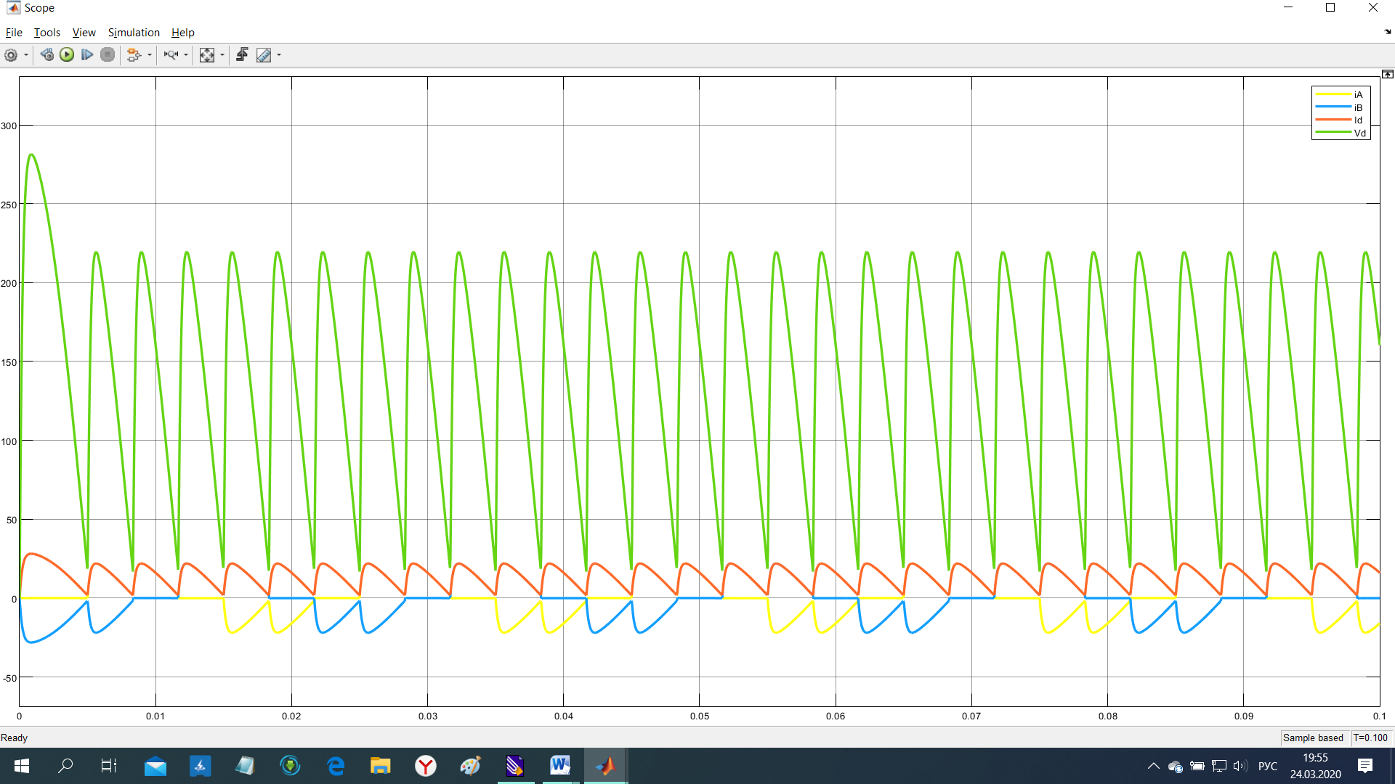Click the maximize axes button above legend

(x=1387, y=74)
